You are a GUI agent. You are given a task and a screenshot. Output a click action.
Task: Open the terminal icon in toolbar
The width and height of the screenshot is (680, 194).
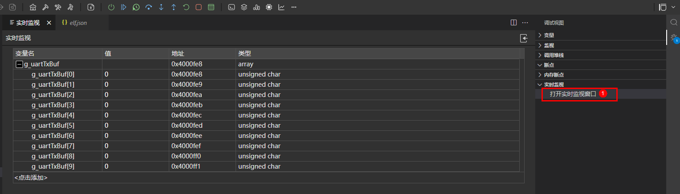(232, 7)
